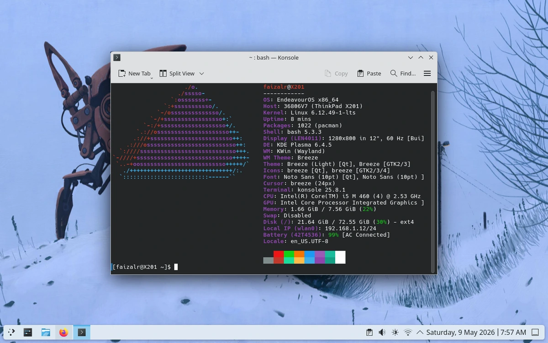Show hidden system tray icons

tap(420, 332)
